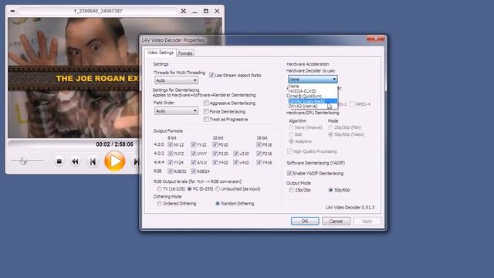Toggle the YV24 output format checkbox

(171, 162)
